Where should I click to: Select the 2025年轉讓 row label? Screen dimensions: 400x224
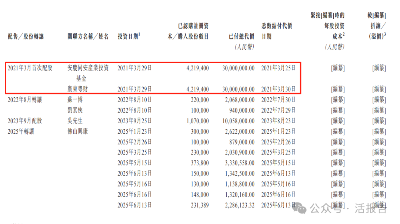click(21, 131)
